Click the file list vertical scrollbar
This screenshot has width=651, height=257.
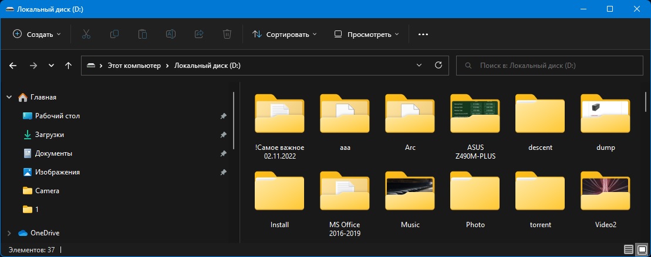[x=646, y=102]
